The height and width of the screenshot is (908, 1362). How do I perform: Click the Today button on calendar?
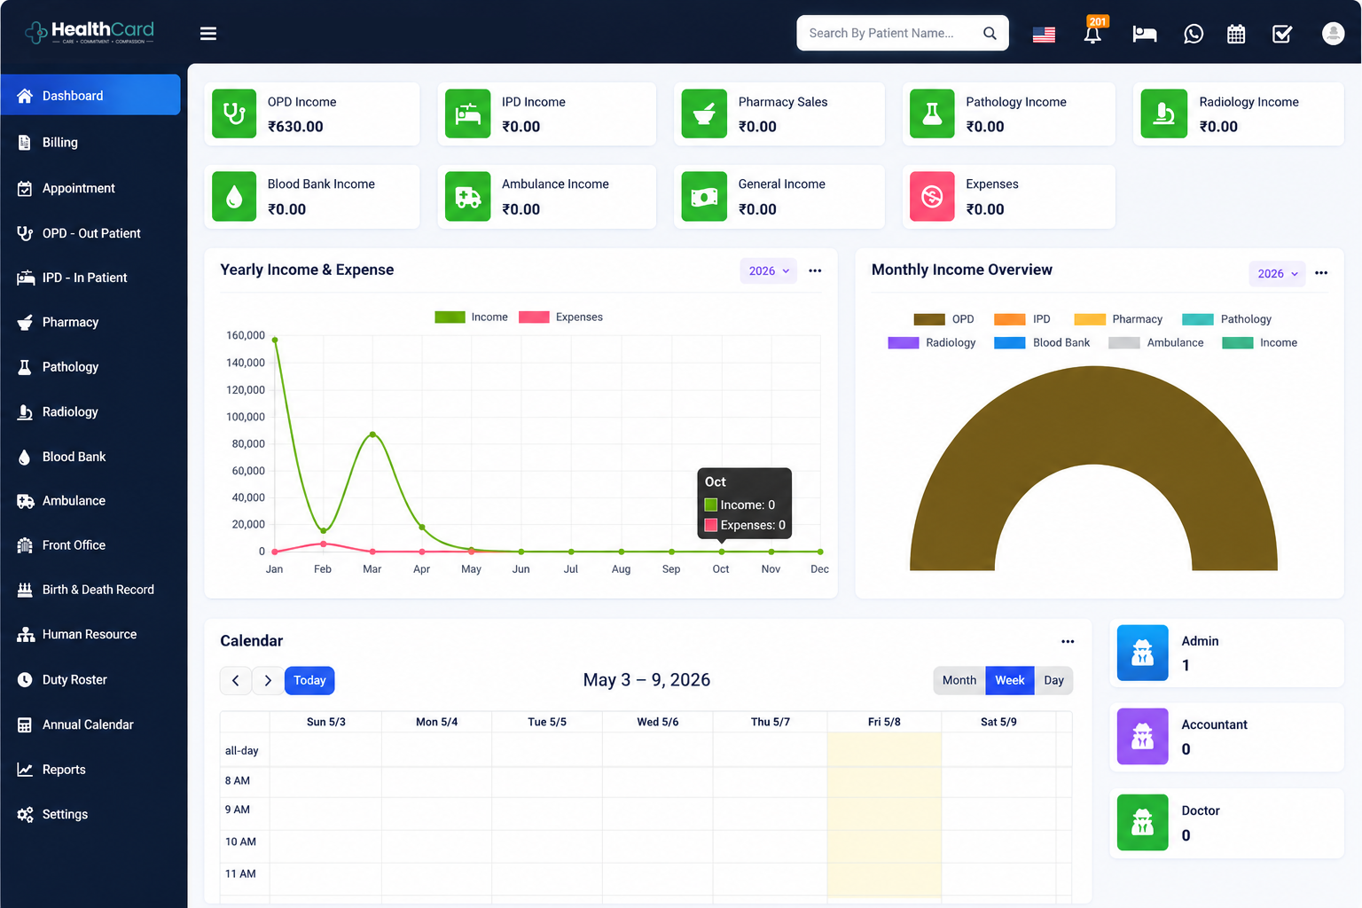click(x=309, y=680)
